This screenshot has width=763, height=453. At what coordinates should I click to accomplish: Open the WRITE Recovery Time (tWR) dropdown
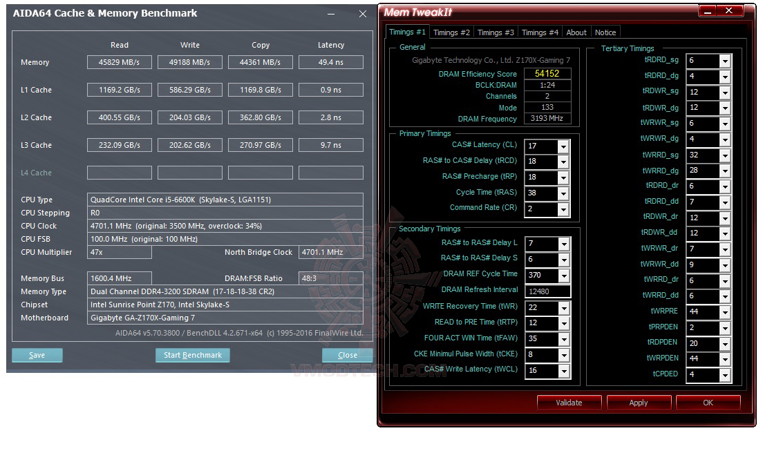point(563,308)
